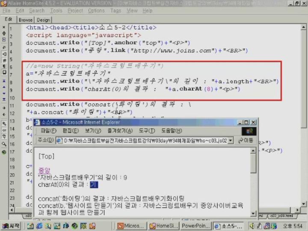Close the current document with the X icon
This screenshot has height=231, width=308.
[x=4, y=27]
